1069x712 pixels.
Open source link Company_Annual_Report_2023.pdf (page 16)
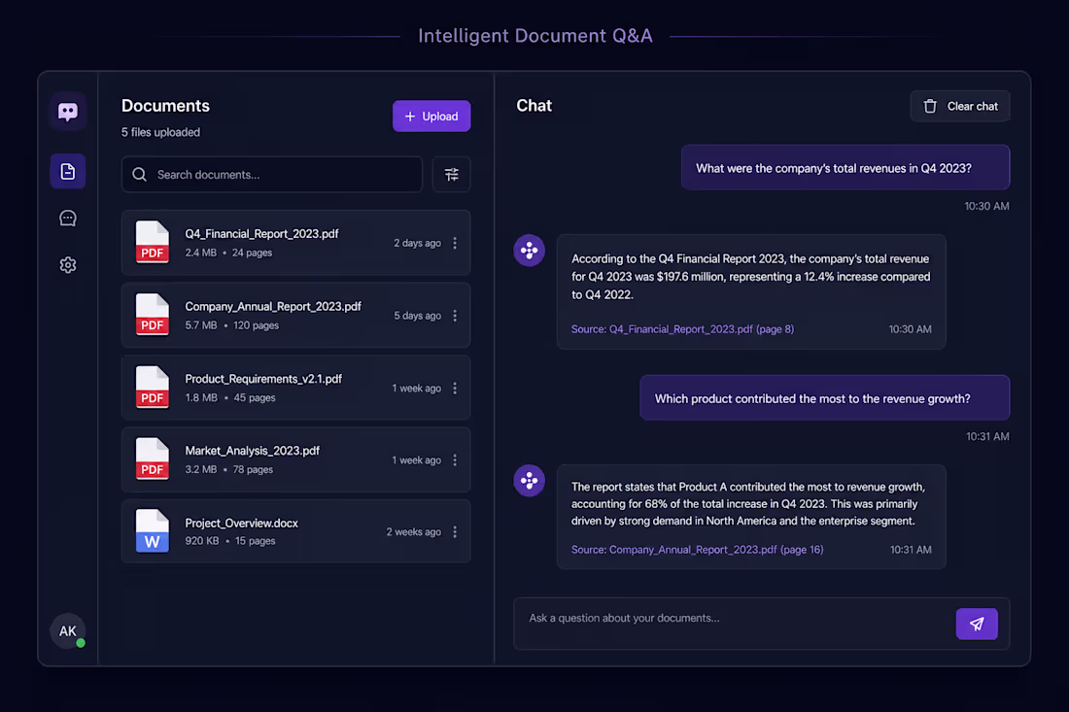click(698, 550)
